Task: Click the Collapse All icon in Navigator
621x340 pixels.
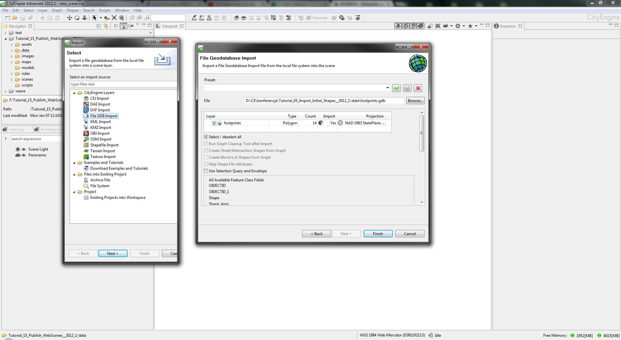Action: tap(99, 26)
